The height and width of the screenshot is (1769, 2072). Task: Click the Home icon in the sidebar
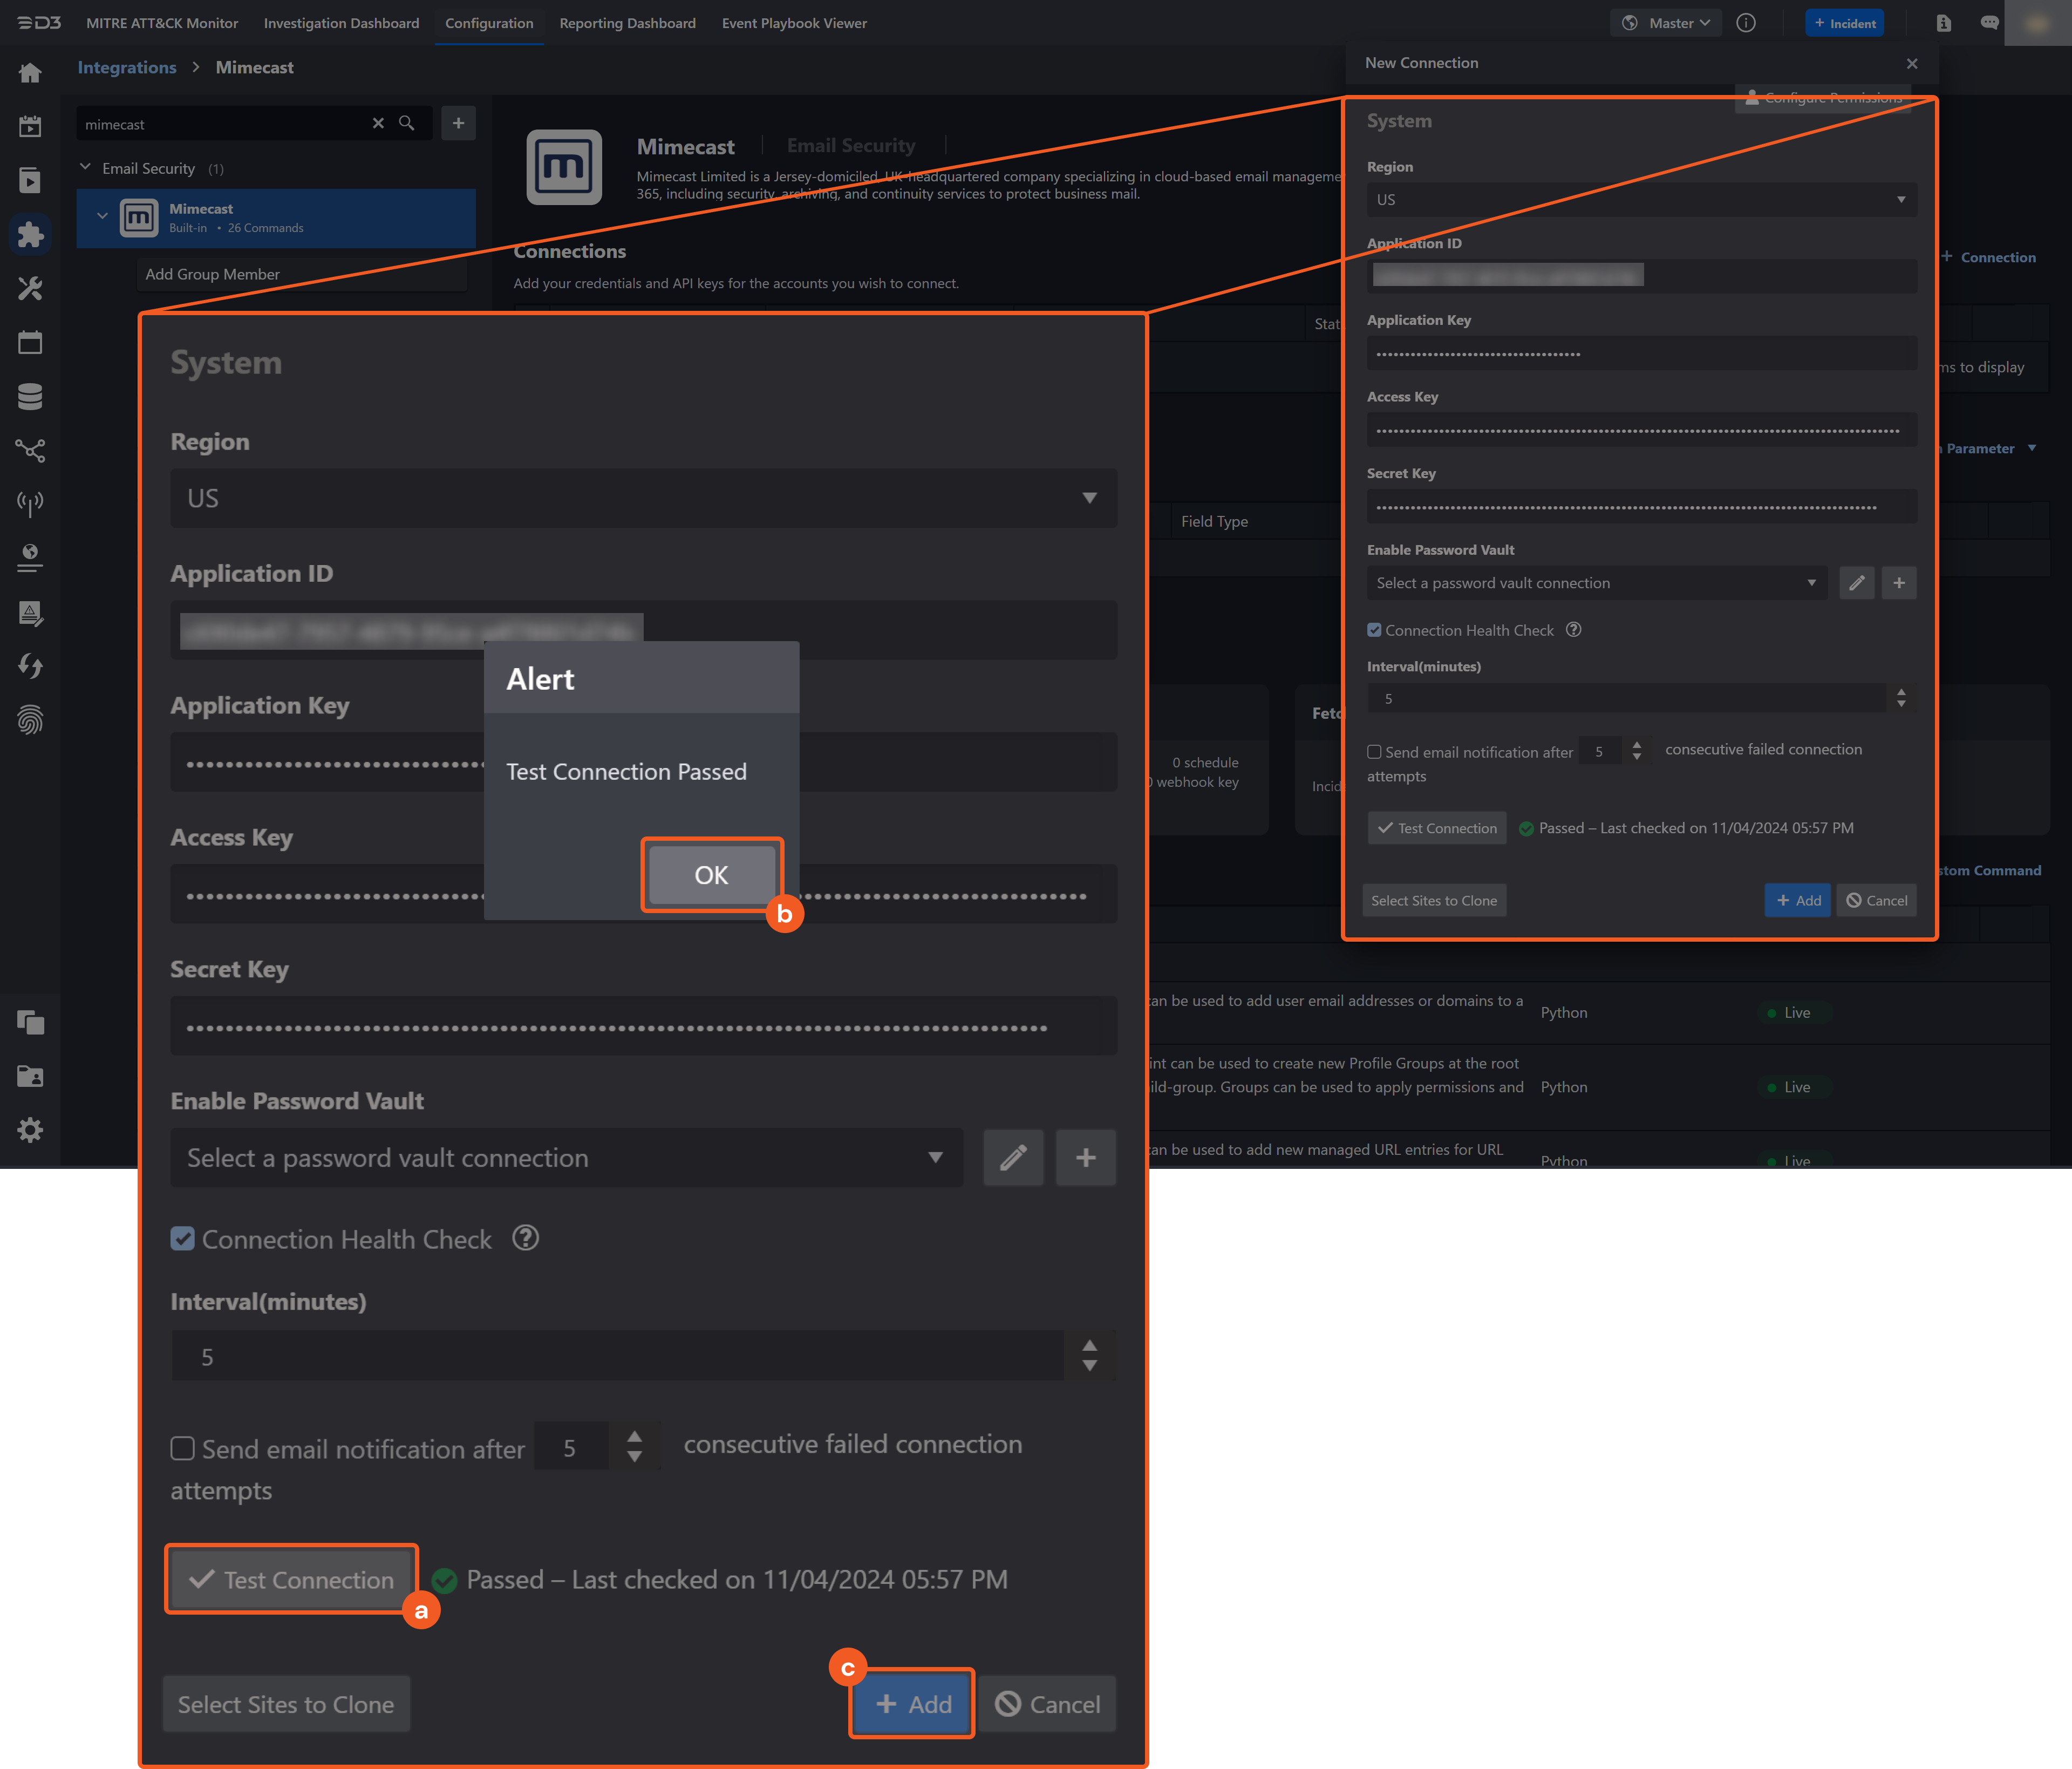tap(31, 72)
